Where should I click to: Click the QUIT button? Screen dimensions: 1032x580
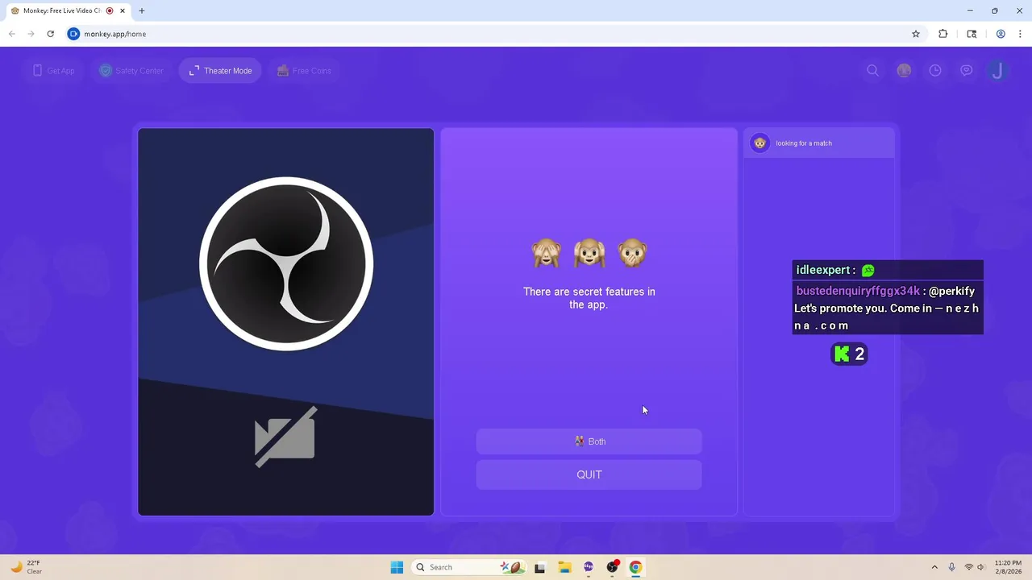pos(589,474)
